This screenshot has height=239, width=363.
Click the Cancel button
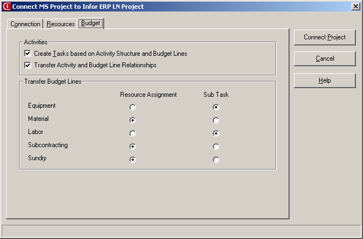tap(325, 59)
